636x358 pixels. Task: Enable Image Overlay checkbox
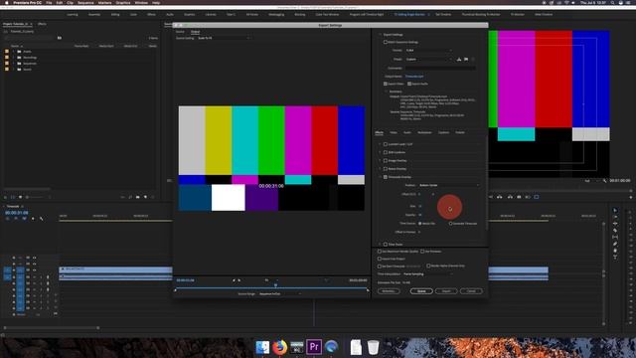(386, 160)
